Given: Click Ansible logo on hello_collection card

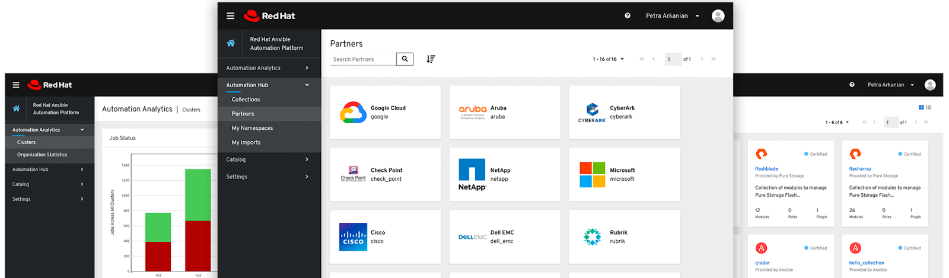Looking at the screenshot, I should click(855, 248).
